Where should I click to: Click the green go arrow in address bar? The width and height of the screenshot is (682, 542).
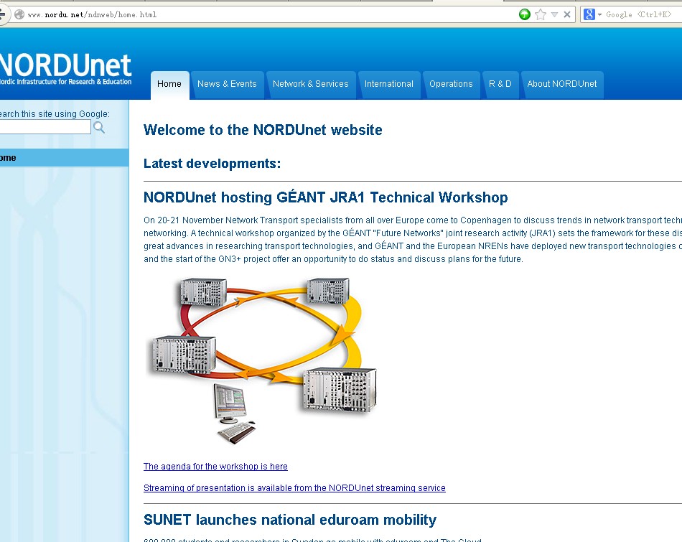pyautogui.click(x=525, y=14)
